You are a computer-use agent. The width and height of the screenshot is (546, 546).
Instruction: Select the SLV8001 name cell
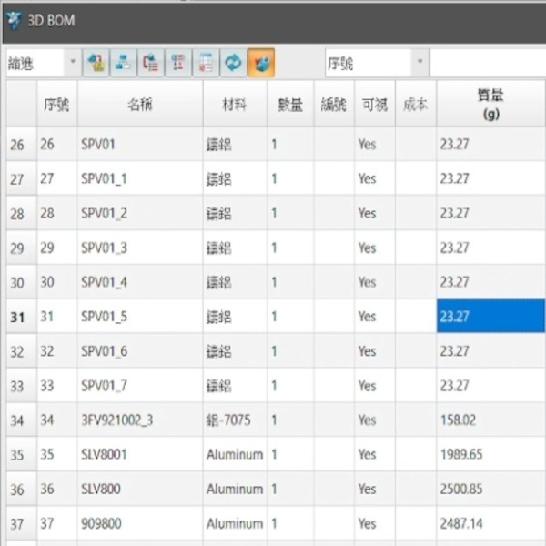point(140,454)
